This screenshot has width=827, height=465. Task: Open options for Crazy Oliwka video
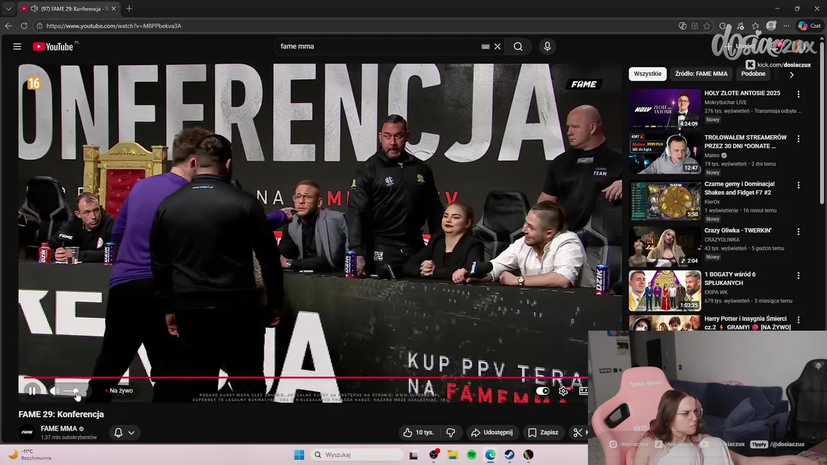point(798,232)
